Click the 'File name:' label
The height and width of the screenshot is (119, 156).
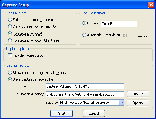tap(21, 86)
